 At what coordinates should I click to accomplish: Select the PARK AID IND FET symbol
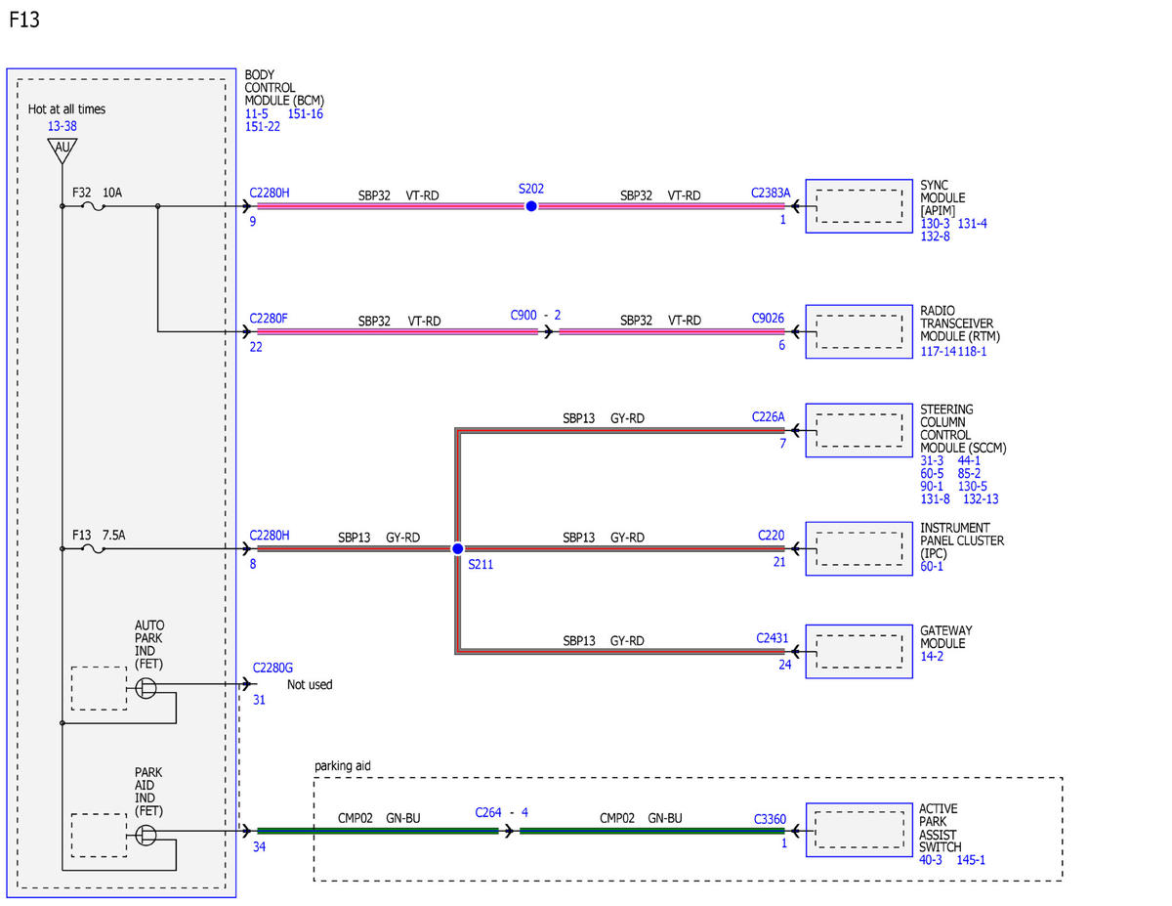(146, 835)
